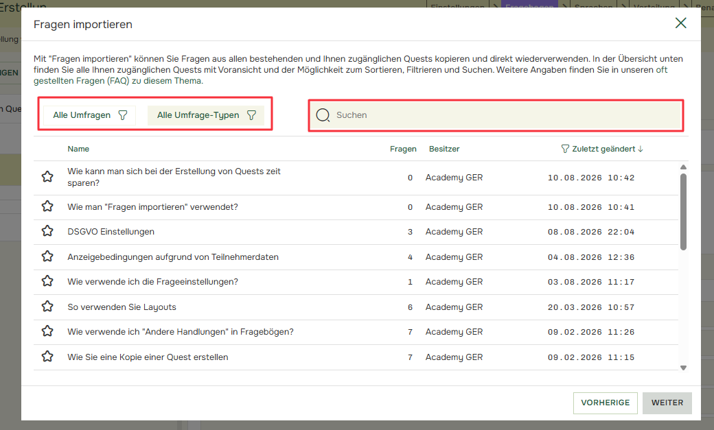Click date "10.08.2026 10:42"
714x430 pixels.
point(590,178)
